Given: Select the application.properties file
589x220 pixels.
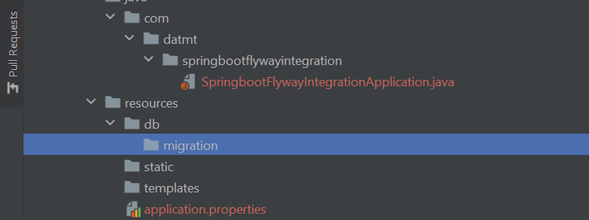Looking at the screenshot, I should coord(205,210).
